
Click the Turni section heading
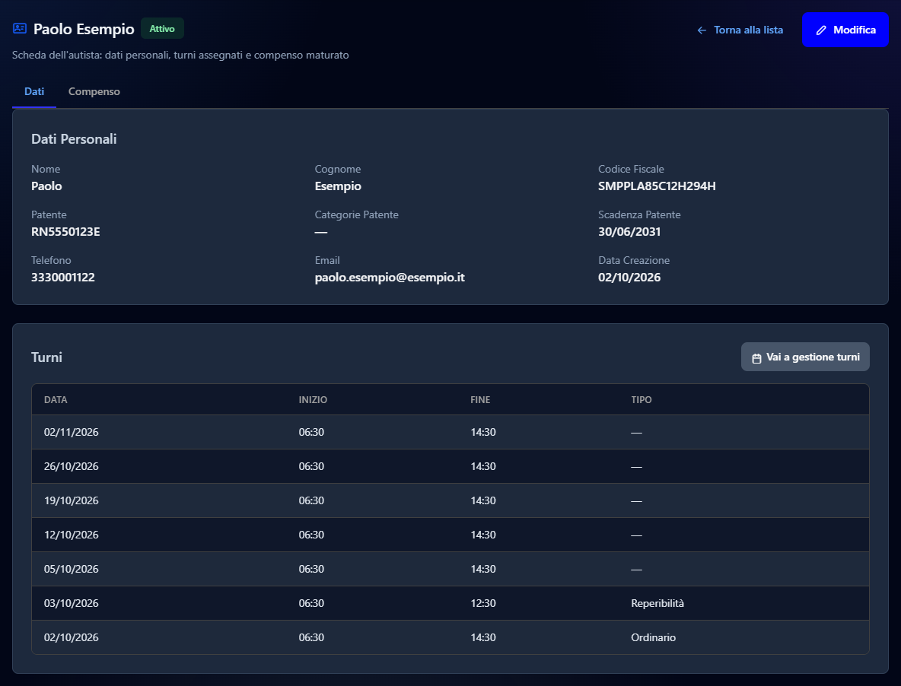tap(46, 357)
